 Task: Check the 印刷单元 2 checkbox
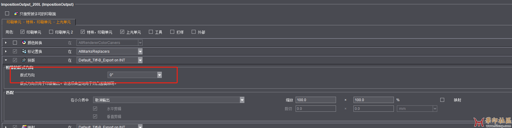pyautogui.click(x=51, y=32)
